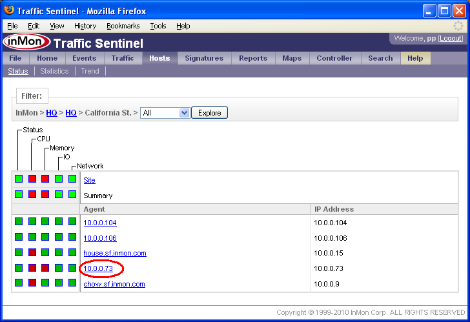This screenshot has width=470, height=322.
Task: Open the circled 10.0.0.73 agent link
Action: 99,268
